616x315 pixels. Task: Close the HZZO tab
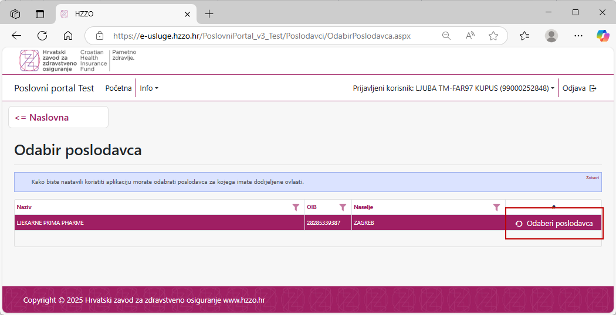[x=187, y=14]
